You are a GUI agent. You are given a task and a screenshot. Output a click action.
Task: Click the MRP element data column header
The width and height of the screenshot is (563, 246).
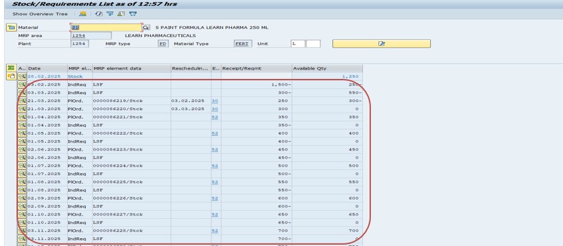(x=132, y=68)
